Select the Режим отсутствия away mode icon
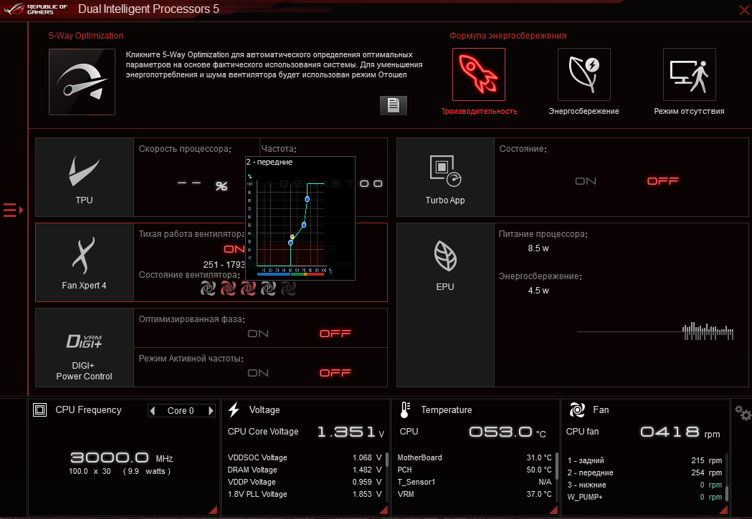Image resolution: width=752 pixels, height=519 pixels. [x=689, y=74]
